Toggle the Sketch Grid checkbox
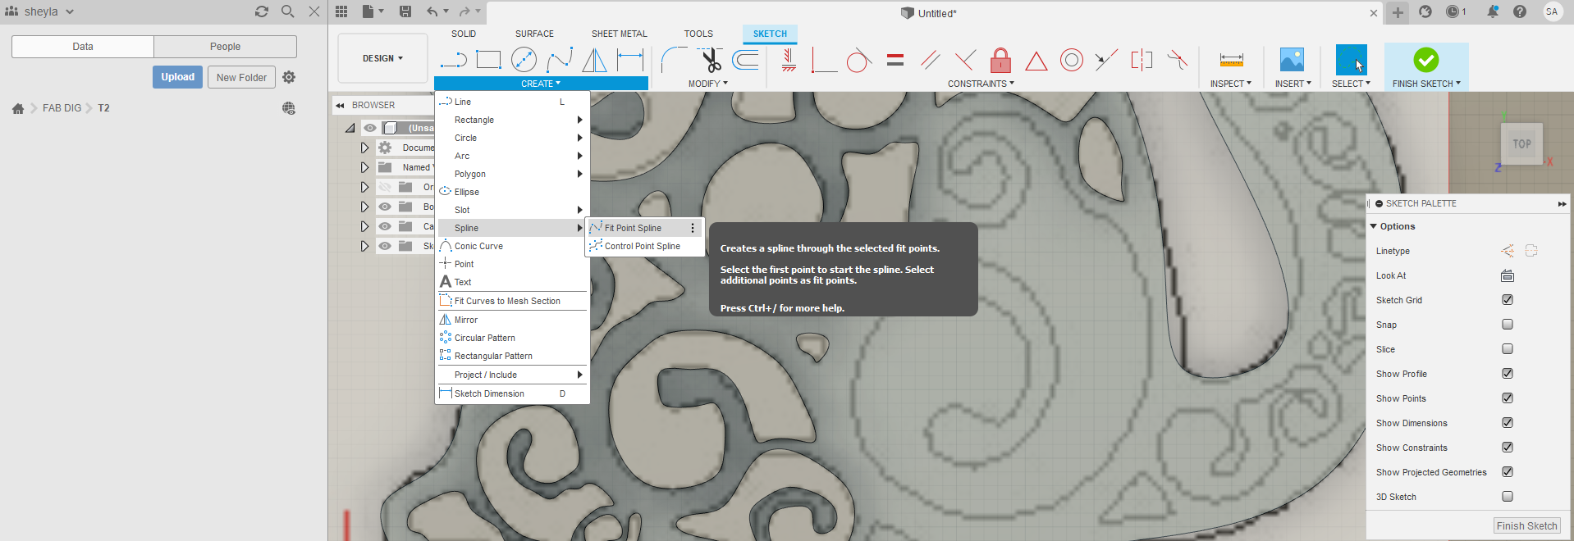The width and height of the screenshot is (1574, 541). click(x=1508, y=300)
